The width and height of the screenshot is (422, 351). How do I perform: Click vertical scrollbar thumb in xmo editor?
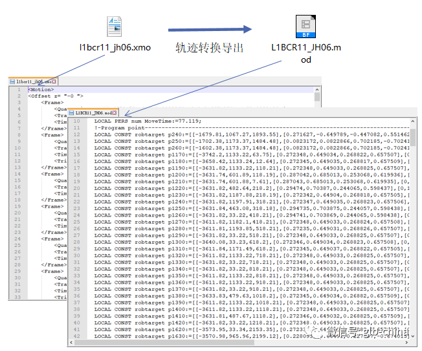click(x=317, y=97)
